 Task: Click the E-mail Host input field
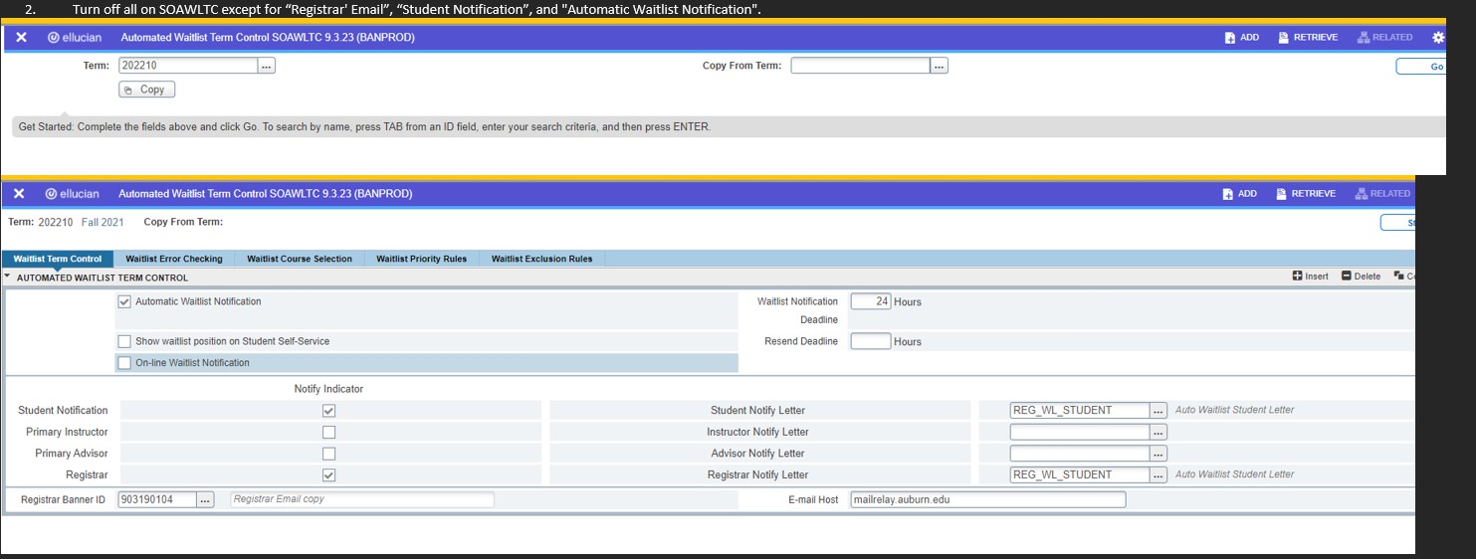[986, 499]
